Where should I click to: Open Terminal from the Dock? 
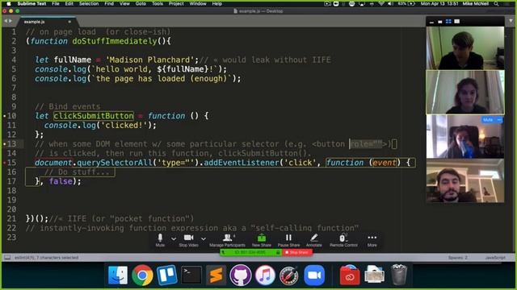[191, 275]
